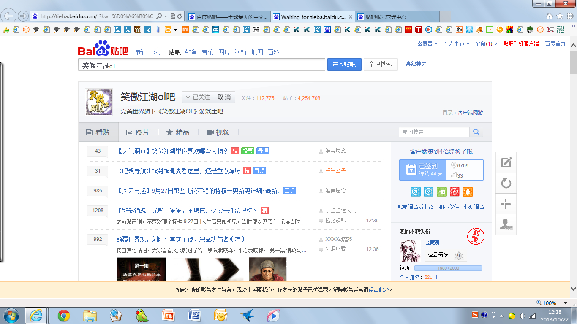Viewport: 577px width, 324px height.
Task: Click the Baidu Tieba logo
Action: click(x=103, y=49)
